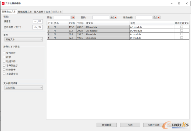Click the search icon beside the 查找 field
Viewport: 192px width, 132px height.
(x=112, y=18)
